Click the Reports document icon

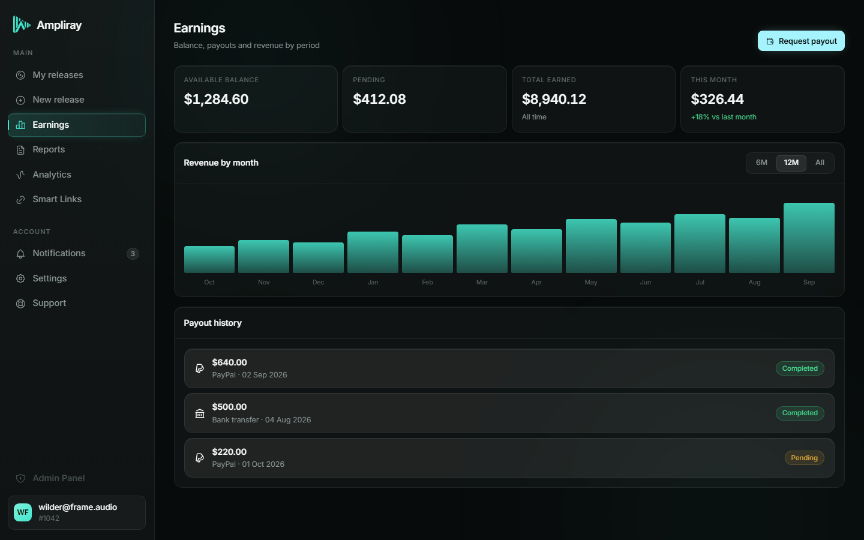[20, 150]
